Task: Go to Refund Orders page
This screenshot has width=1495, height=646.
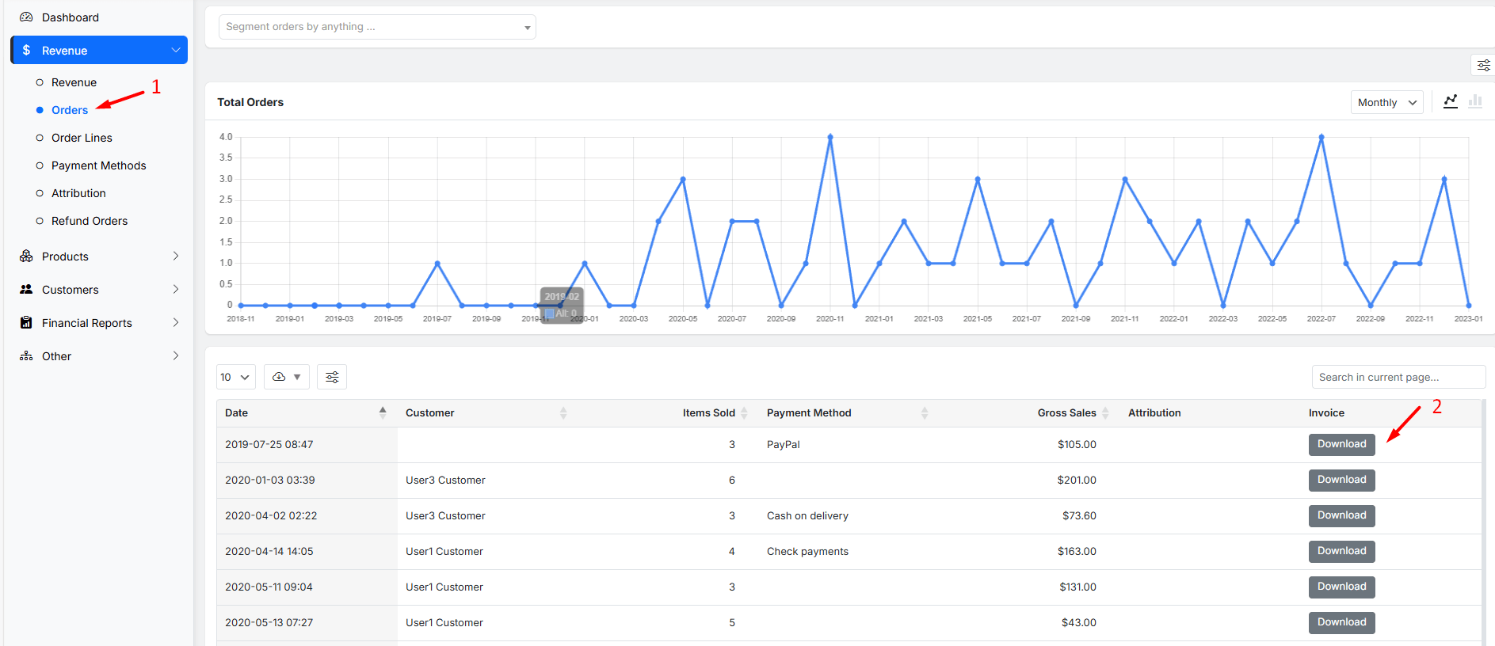Action: 89,221
